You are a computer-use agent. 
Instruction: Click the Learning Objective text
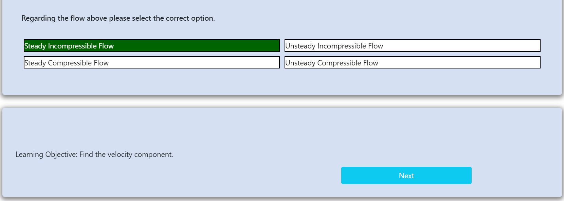94,155
